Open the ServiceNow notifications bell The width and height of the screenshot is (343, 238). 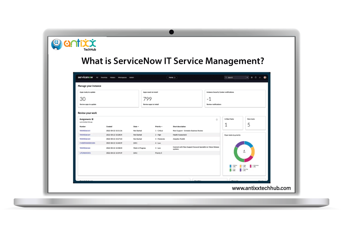260,77
